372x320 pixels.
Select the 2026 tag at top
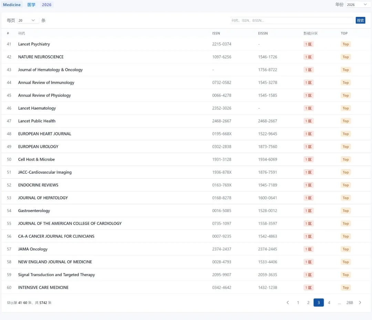(46, 5)
